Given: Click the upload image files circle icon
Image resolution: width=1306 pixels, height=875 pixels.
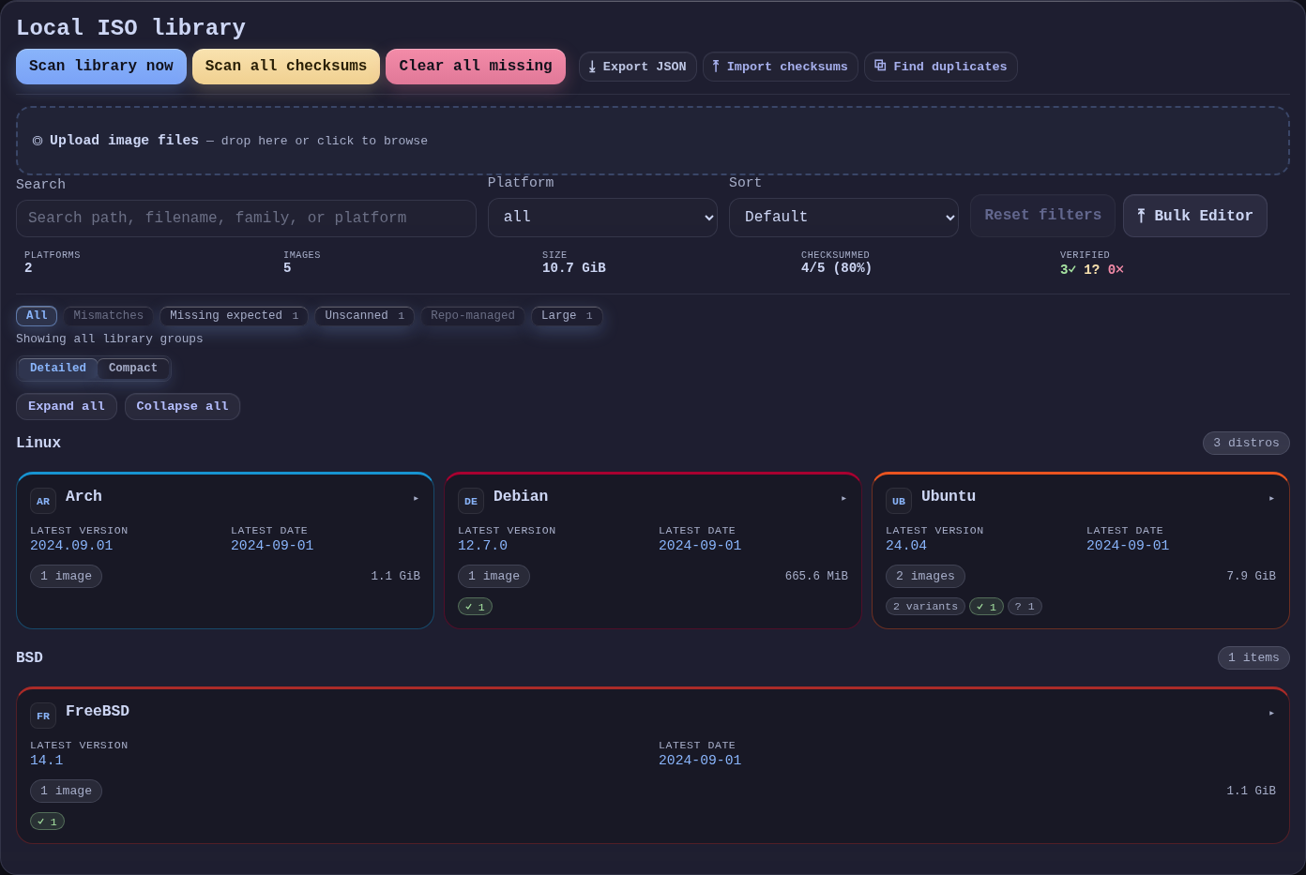Looking at the screenshot, I should coord(38,141).
